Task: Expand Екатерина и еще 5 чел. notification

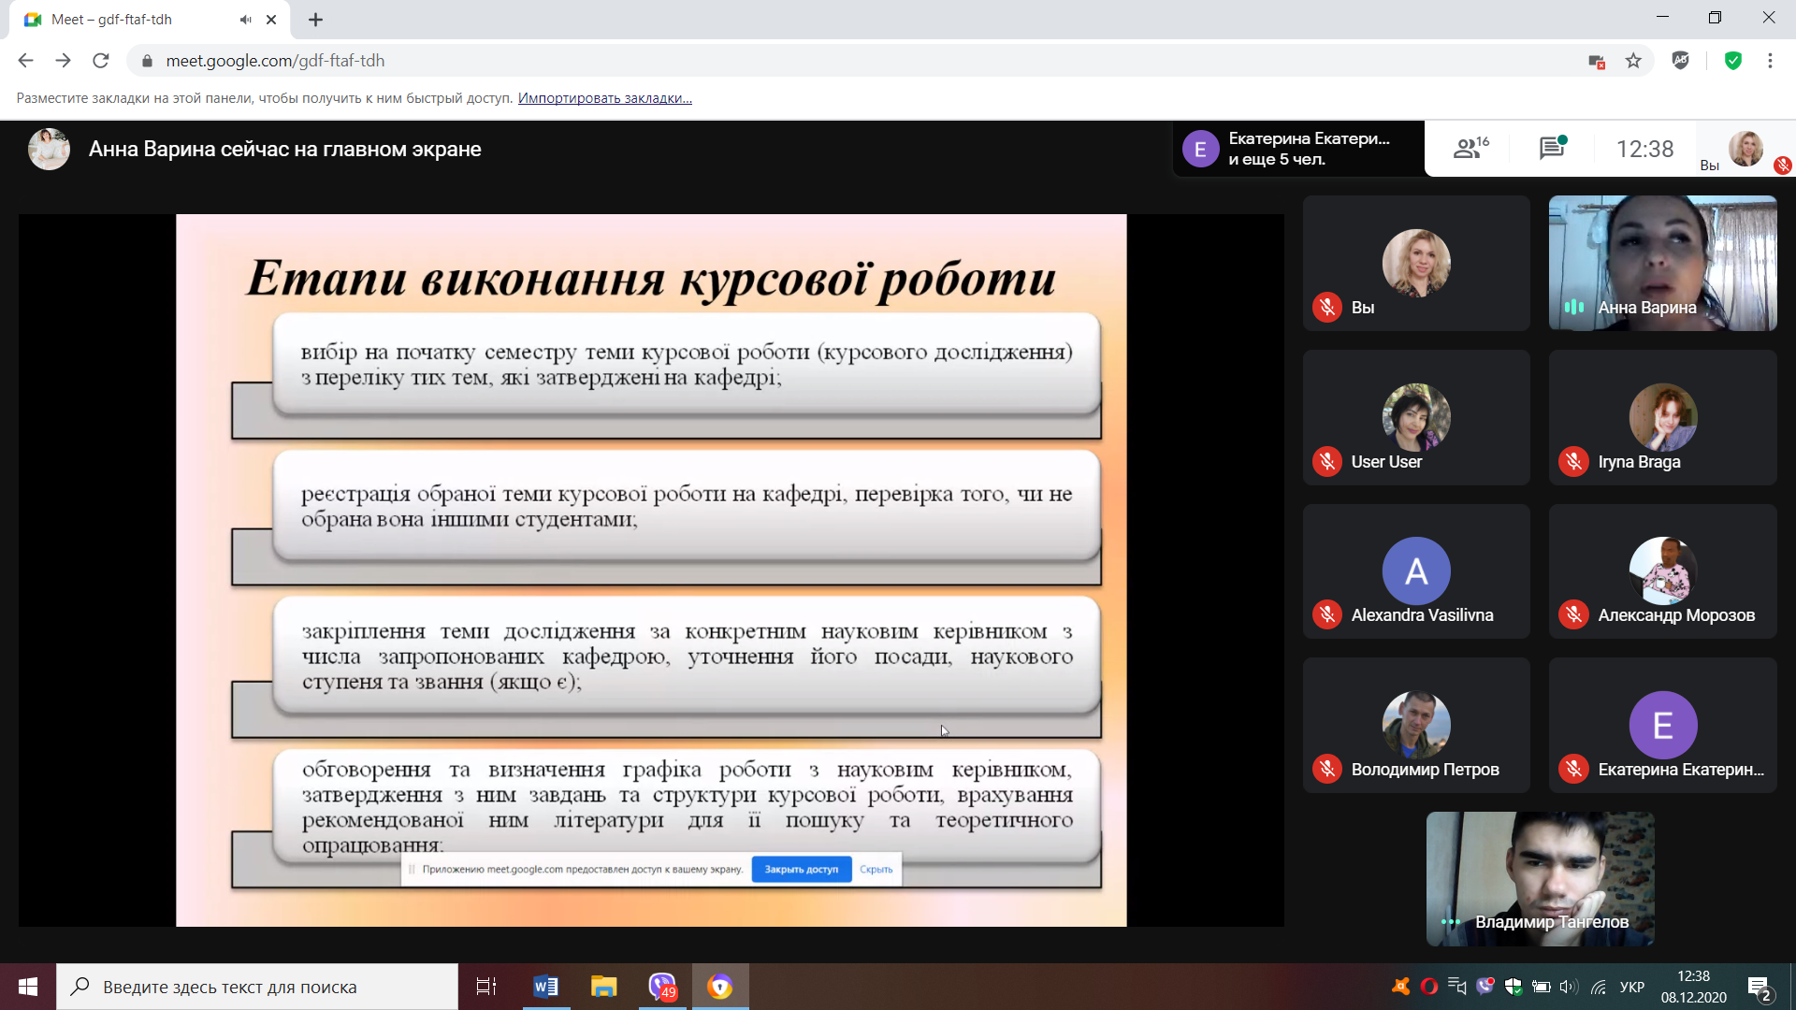Action: point(1298,149)
